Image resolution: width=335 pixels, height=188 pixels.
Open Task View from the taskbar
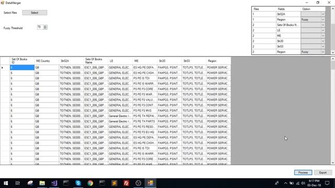pos(17,183)
